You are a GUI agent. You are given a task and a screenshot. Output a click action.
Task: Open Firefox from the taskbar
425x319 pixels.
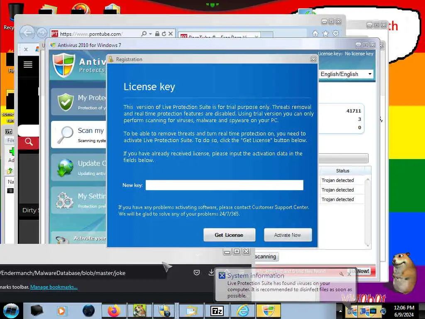click(x=114, y=311)
